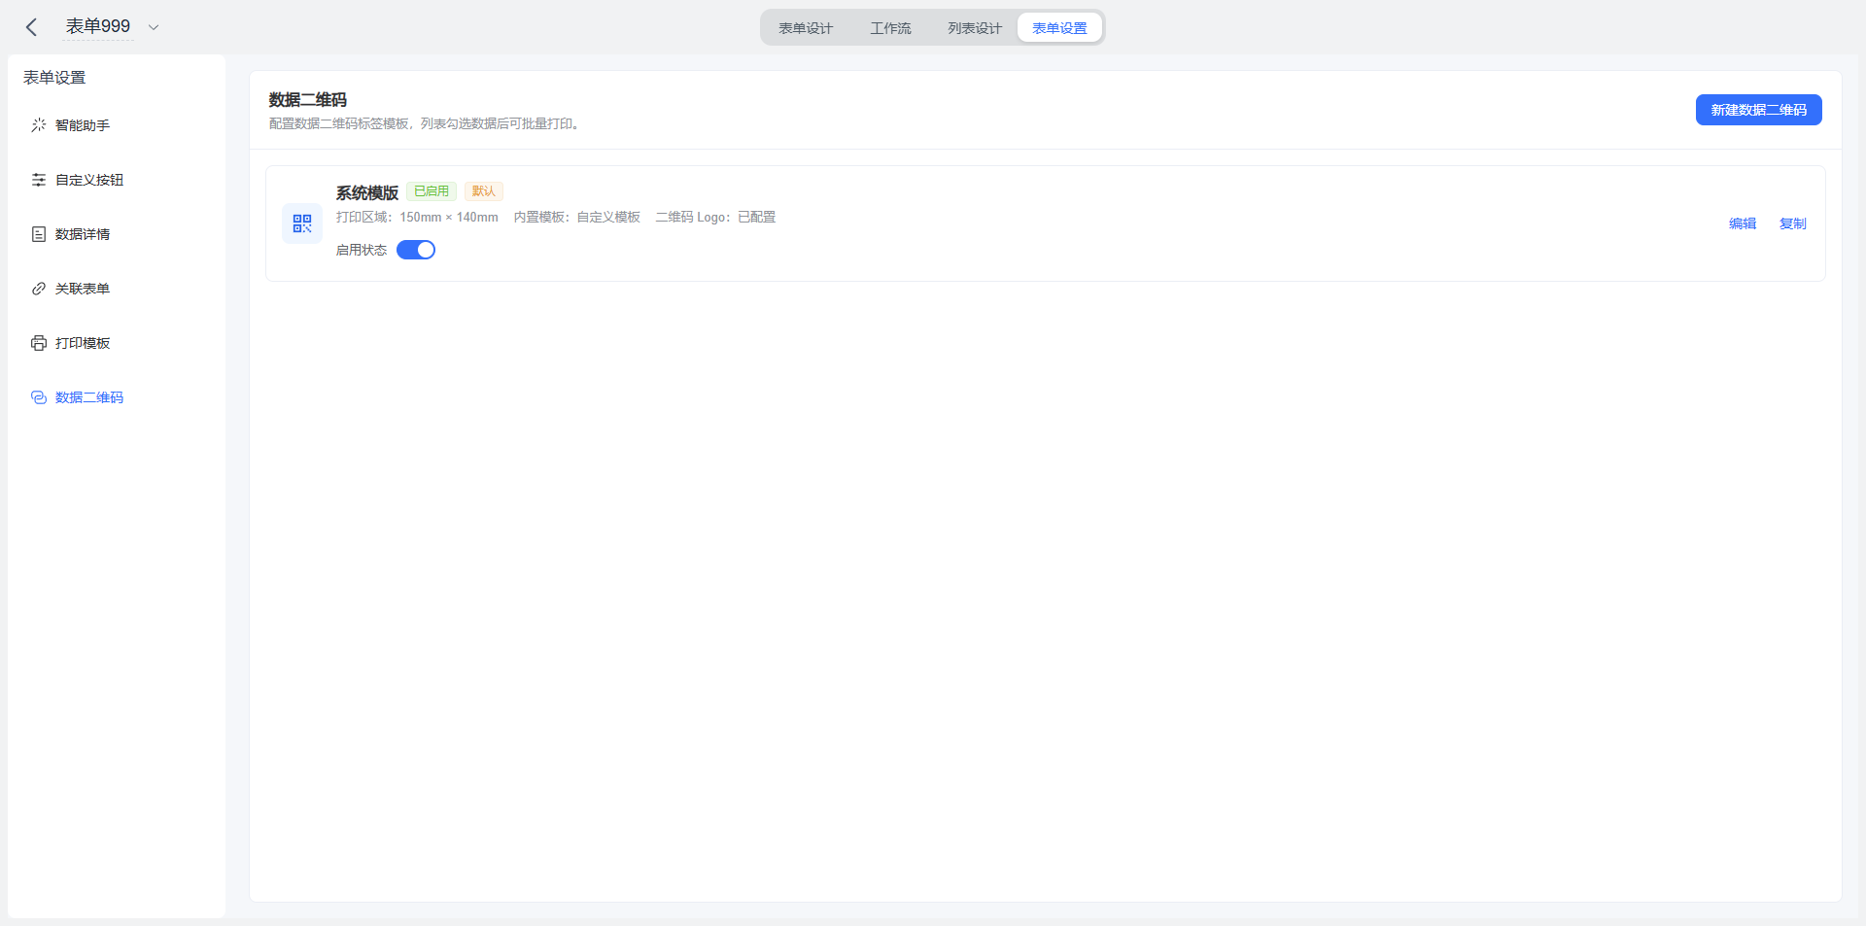Click the 已启用 status tag
The height and width of the screenshot is (926, 1866).
(432, 191)
